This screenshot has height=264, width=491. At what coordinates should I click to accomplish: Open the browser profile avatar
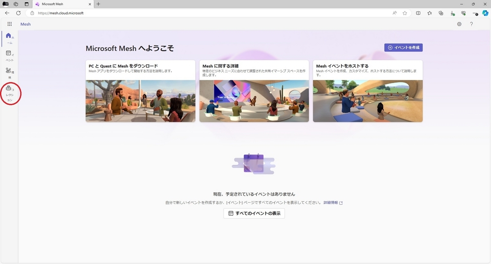click(6, 4)
